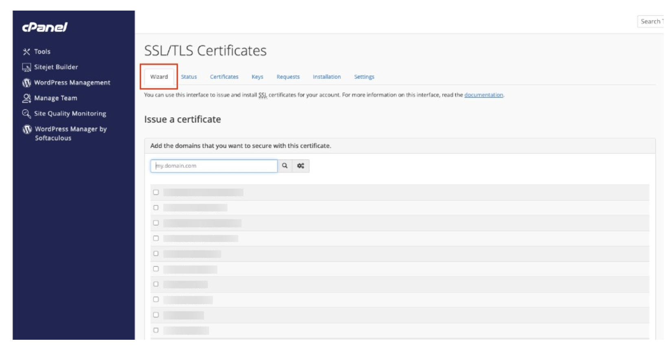Focus the top-right Search box

coord(651,22)
